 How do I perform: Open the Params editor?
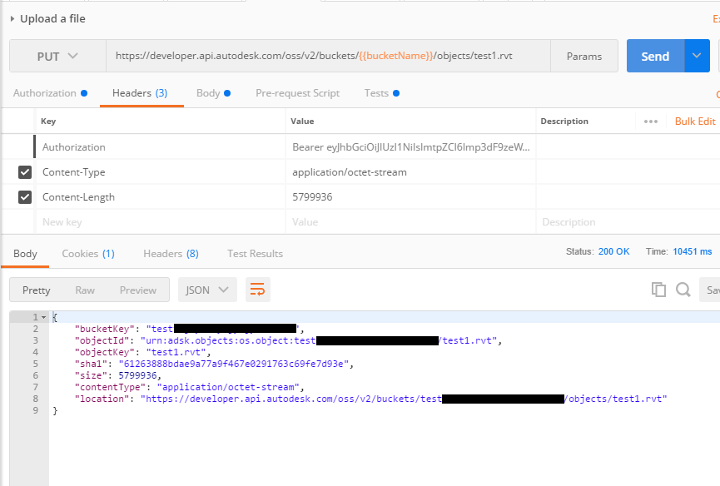[x=584, y=56]
